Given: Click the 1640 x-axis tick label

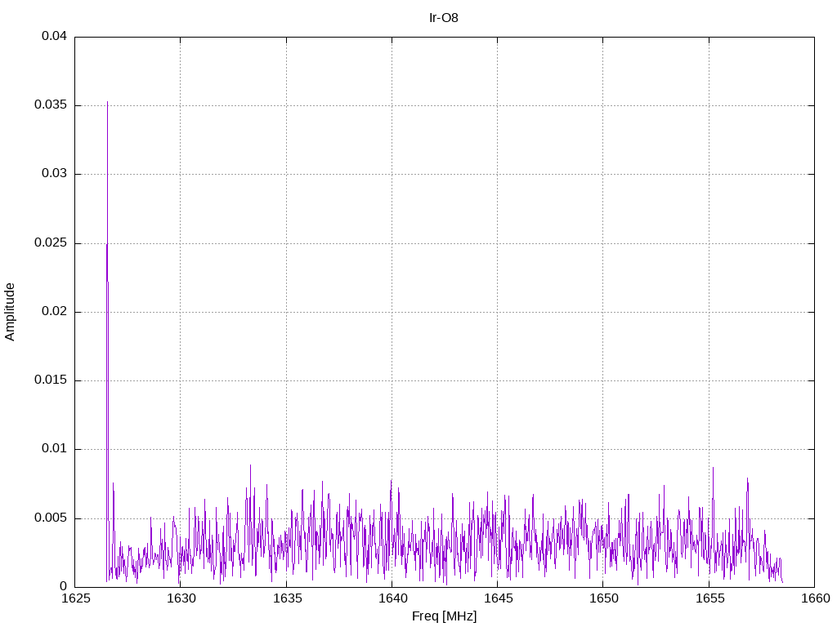Looking at the screenshot, I should [392, 599].
